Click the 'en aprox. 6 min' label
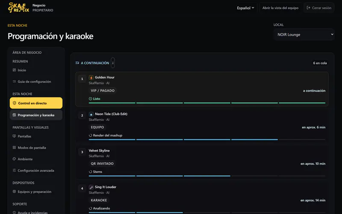342x214 pixels. (x=313, y=127)
